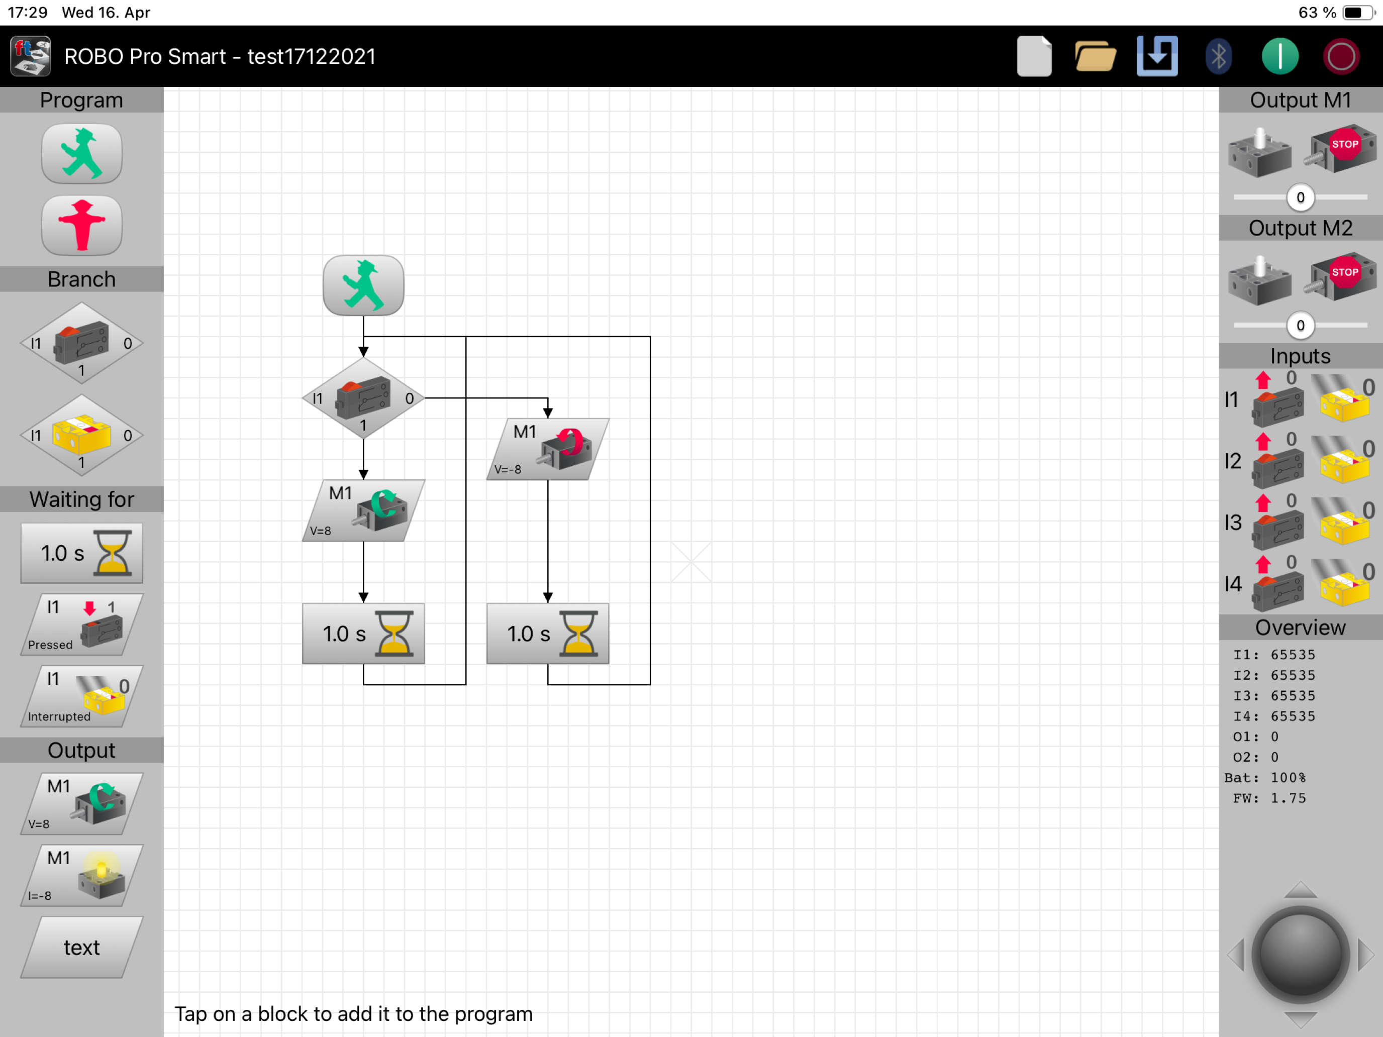Tap the Output section header in palette
1383x1037 pixels.
click(82, 750)
